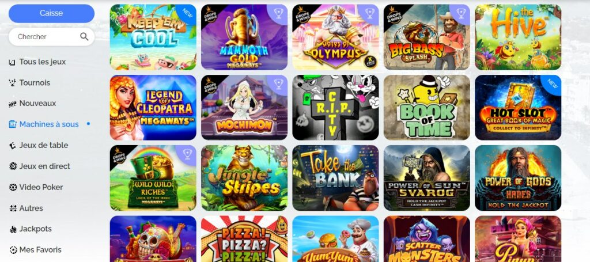This screenshot has width=590, height=262.
Task: Open the Nouveaux games category
Action: click(32, 104)
